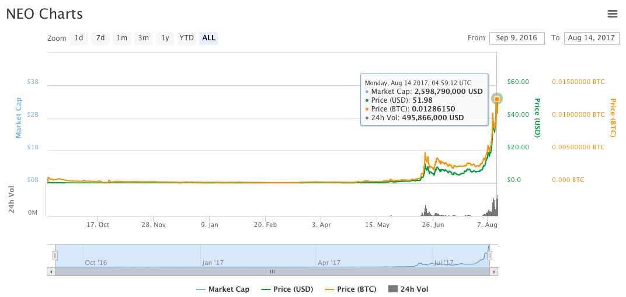Click the navigator right range handle
This screenshot has height=297, width=626.
pyautogui.click(x=490, y=256)
